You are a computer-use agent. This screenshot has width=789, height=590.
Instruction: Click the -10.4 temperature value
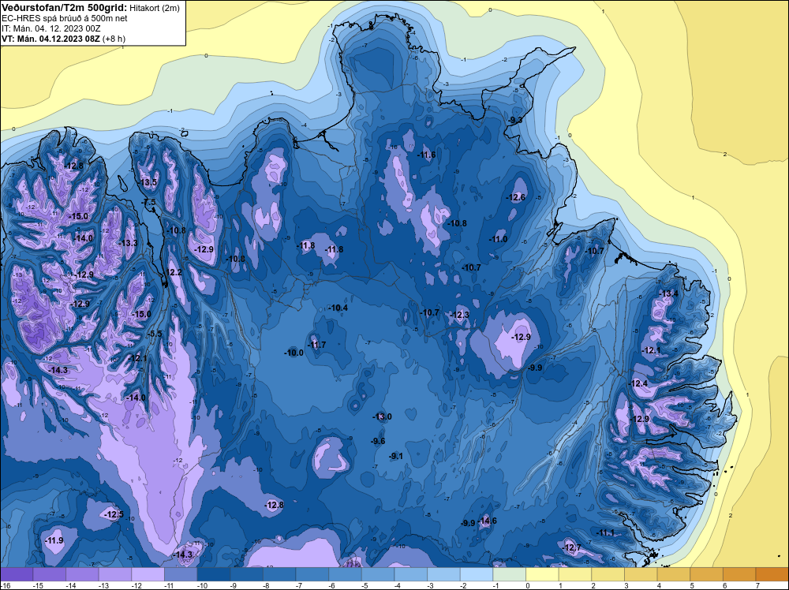click(x=338, y=308)
